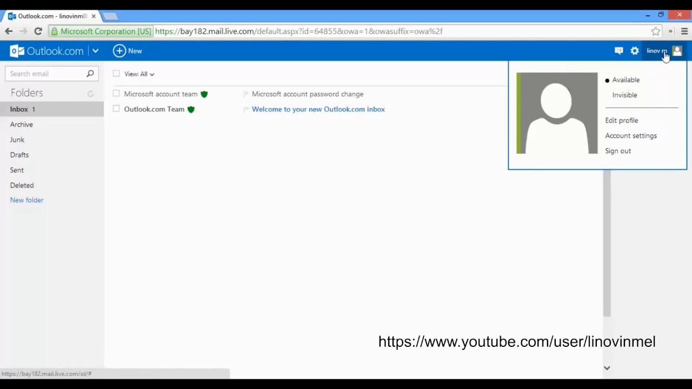Click the scroll down arrow
Screen dimensions: 692x389
tap(607, 368)
